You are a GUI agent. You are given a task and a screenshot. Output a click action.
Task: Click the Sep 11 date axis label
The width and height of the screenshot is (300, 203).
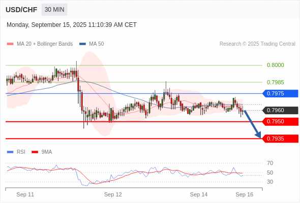(25, 194)
